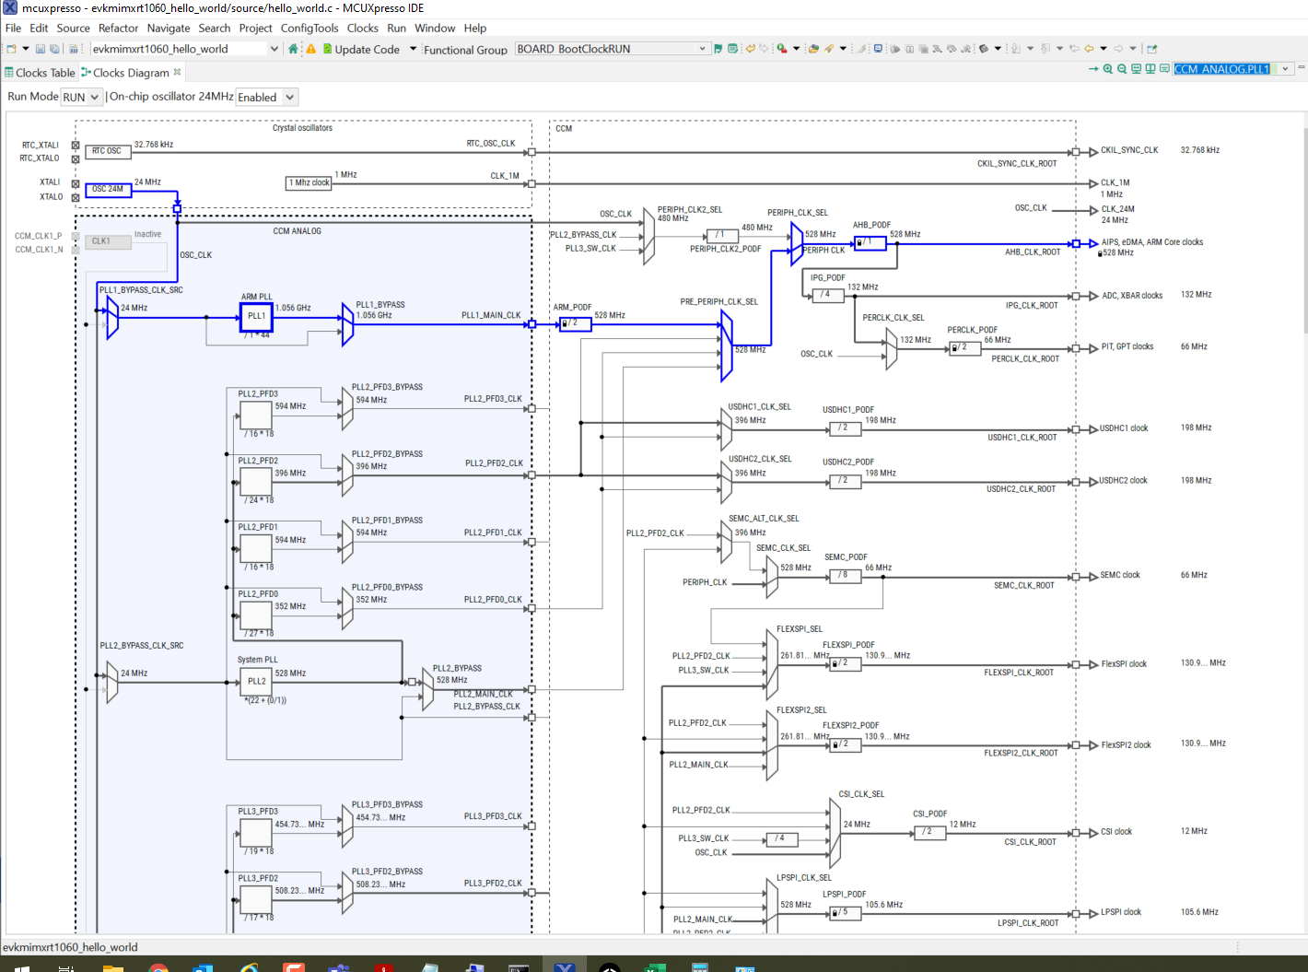
Task: Zoom in on the clocks diagram
Action: pyautogui.click(x=1108, y=68)
